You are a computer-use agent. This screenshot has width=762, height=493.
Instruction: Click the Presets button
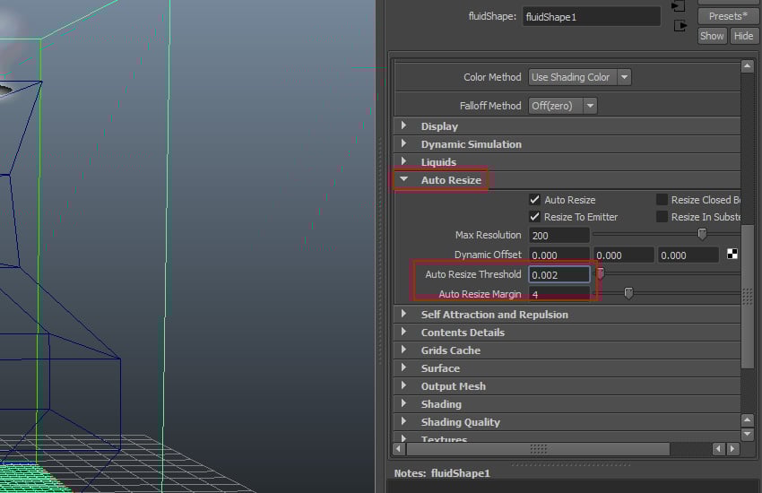(726, 16)
